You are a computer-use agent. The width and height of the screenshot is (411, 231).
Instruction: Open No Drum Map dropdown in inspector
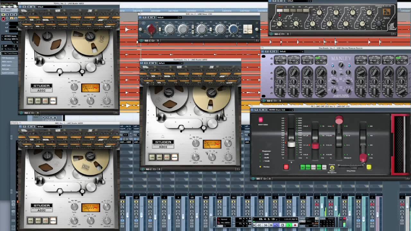[10, 49]
